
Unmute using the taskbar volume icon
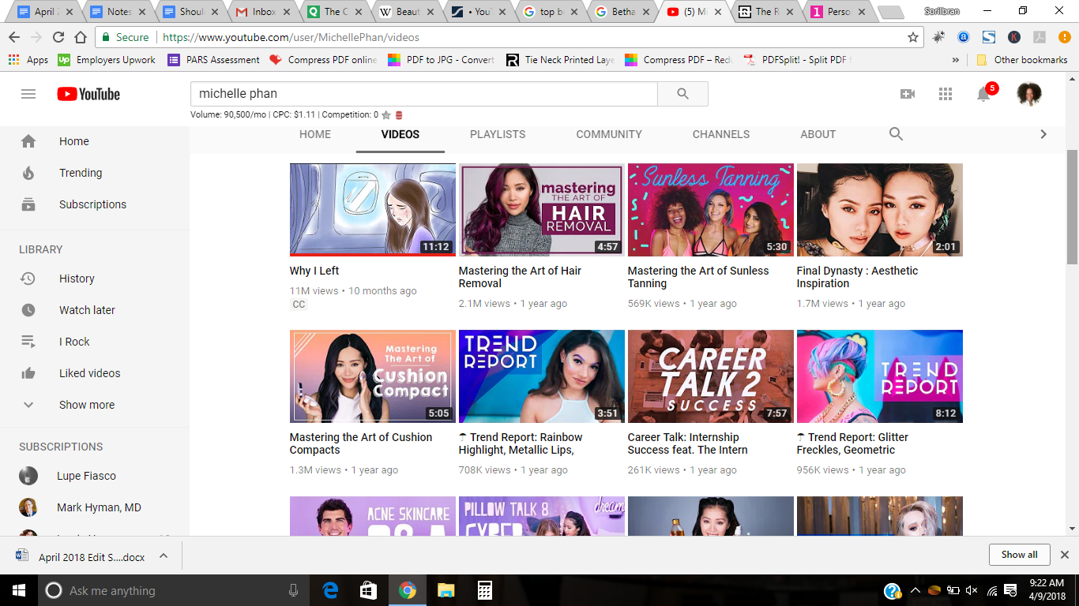pyautogui.click(x=972, y=591)
